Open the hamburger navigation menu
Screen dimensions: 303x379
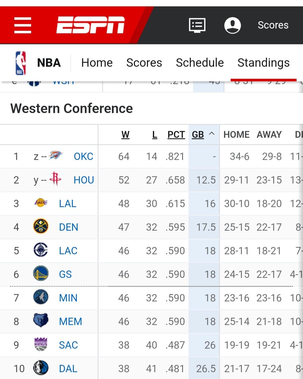23,25
